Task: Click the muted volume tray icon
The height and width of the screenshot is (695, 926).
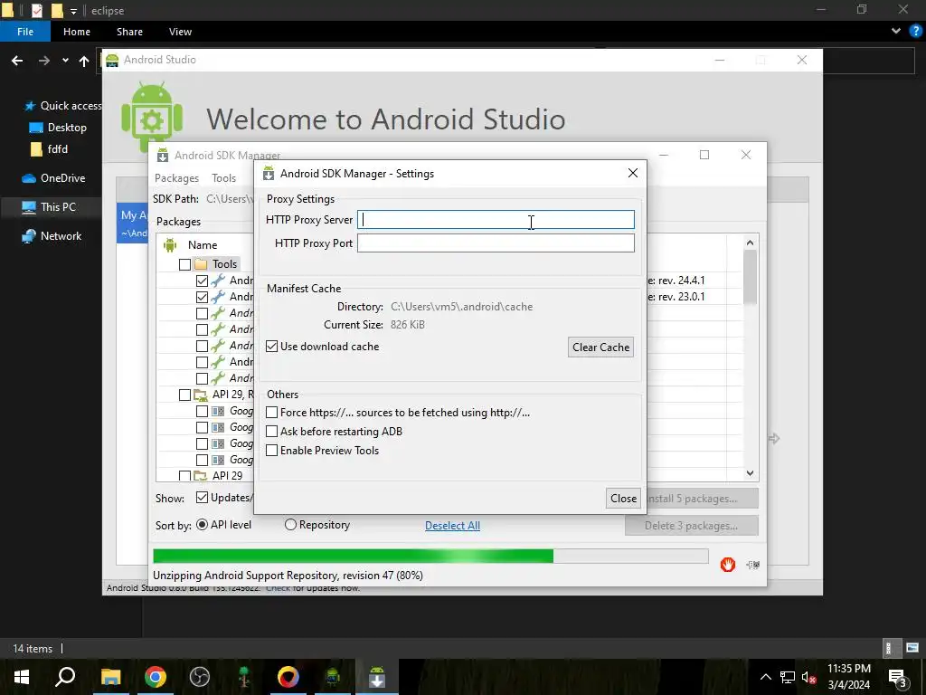Action: tap(809, 677)
